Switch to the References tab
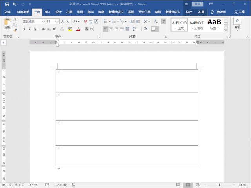 pos(80,12)
